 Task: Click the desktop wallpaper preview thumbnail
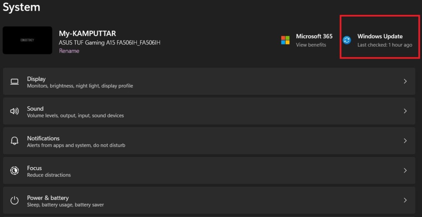(27, 40)
